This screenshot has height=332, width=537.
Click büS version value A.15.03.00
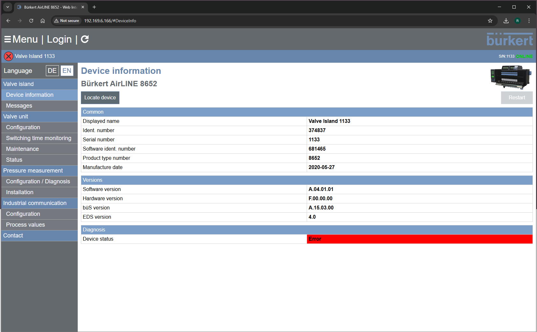321,208
